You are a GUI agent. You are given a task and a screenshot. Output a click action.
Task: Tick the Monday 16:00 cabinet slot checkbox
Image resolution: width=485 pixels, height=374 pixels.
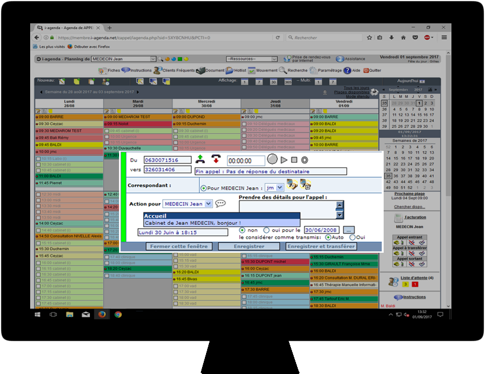[x=38, y=262]
